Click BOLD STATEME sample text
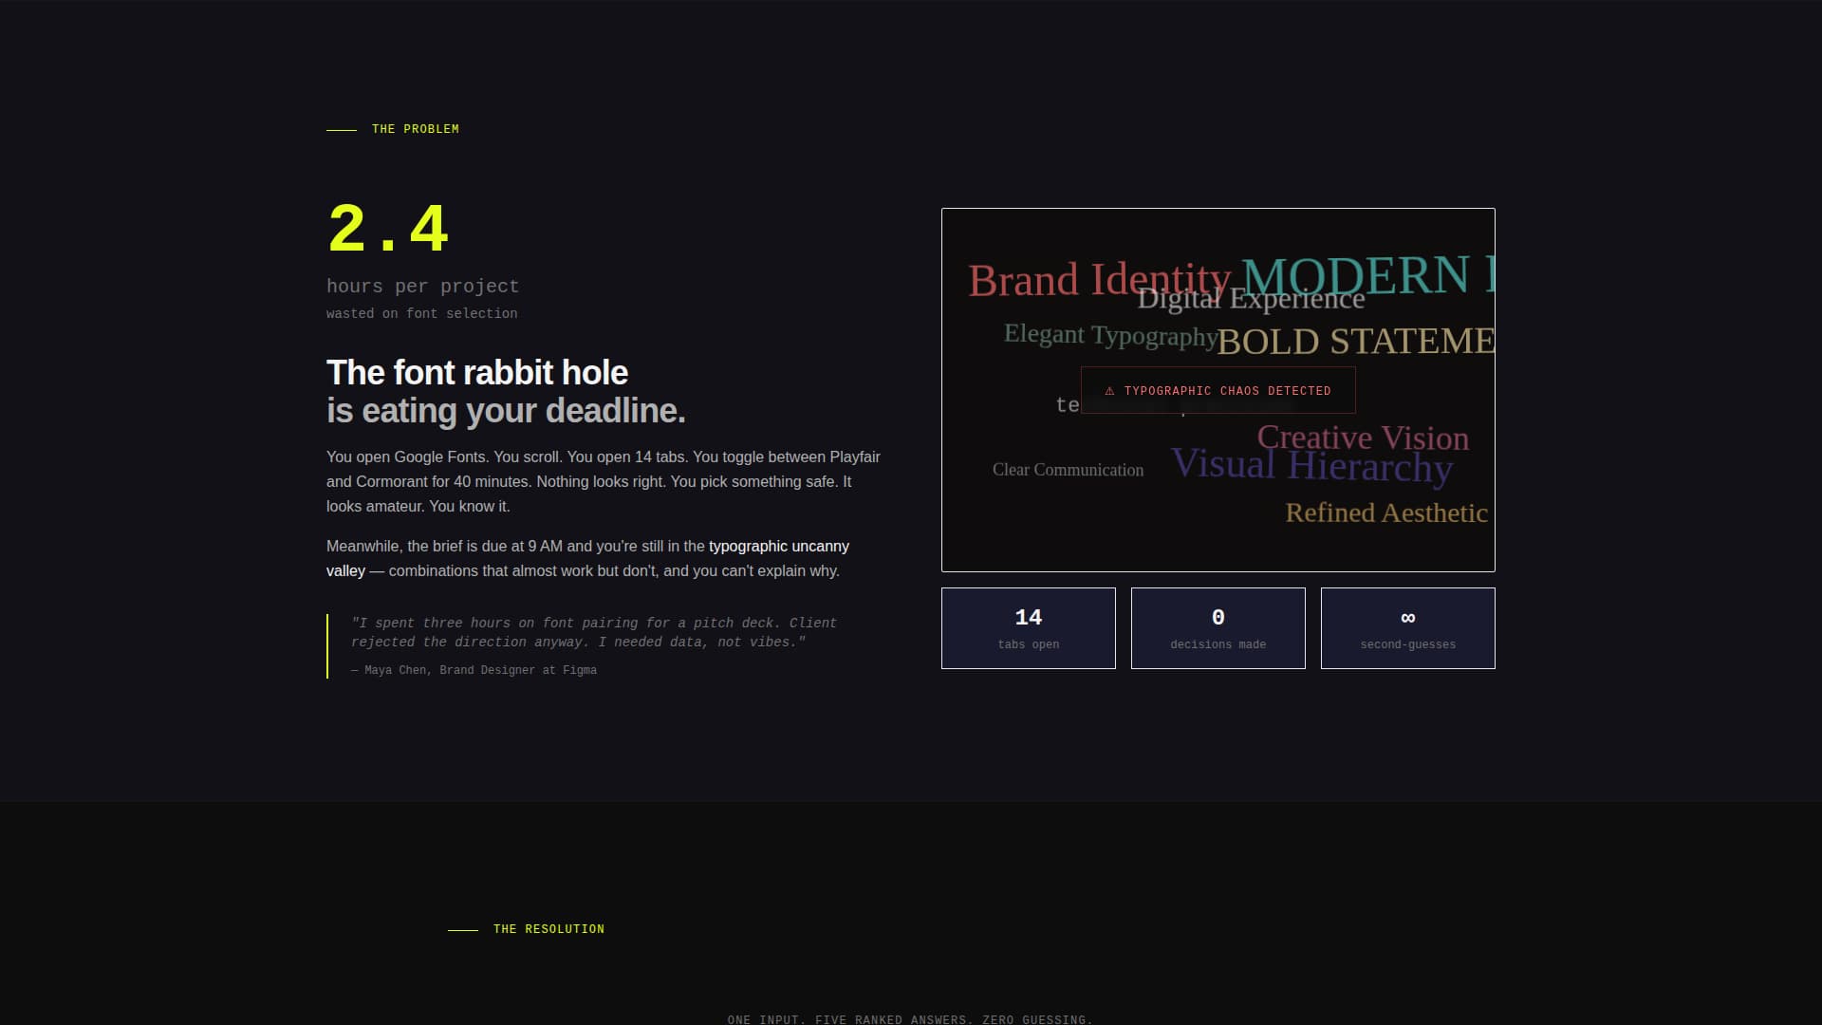1822x1025 pixels. pyautogui.click(x=1356, y=341)
